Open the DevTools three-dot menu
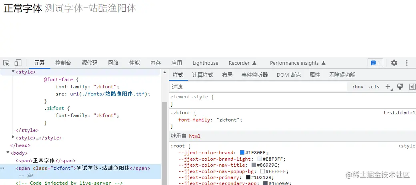 [407, 63]
